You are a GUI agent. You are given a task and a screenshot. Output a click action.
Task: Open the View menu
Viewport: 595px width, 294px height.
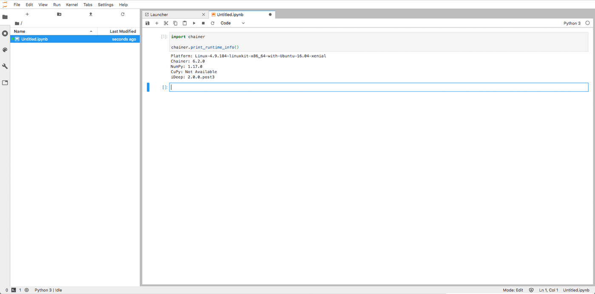click(43, 5)
